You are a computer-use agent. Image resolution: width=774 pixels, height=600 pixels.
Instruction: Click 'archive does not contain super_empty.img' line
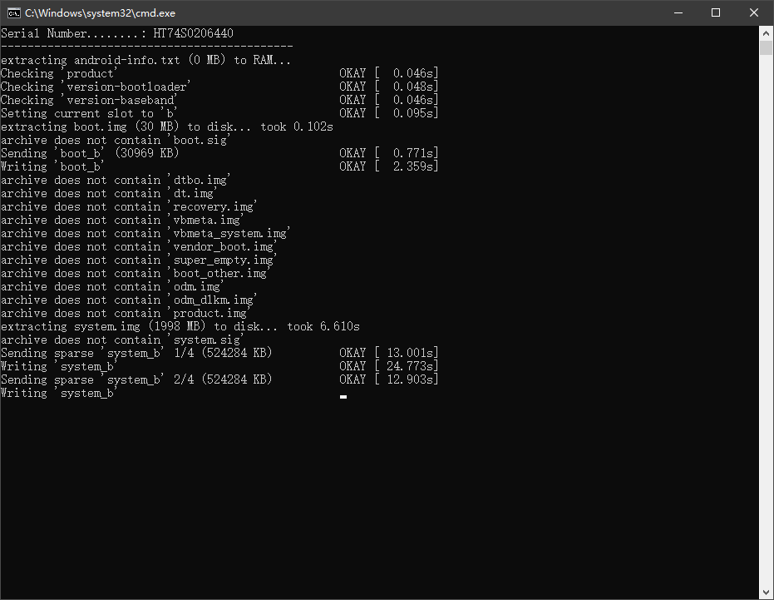coord(137,260)
